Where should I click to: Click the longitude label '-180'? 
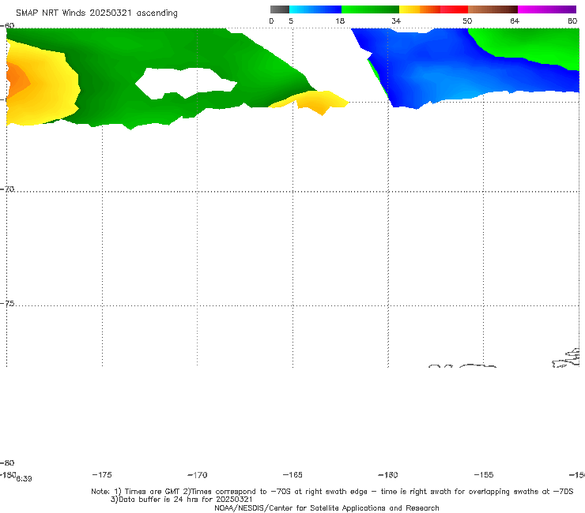pos(8,474)
